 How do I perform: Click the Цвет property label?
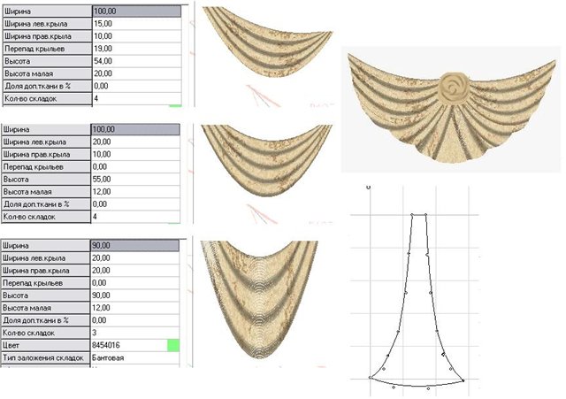44,345
